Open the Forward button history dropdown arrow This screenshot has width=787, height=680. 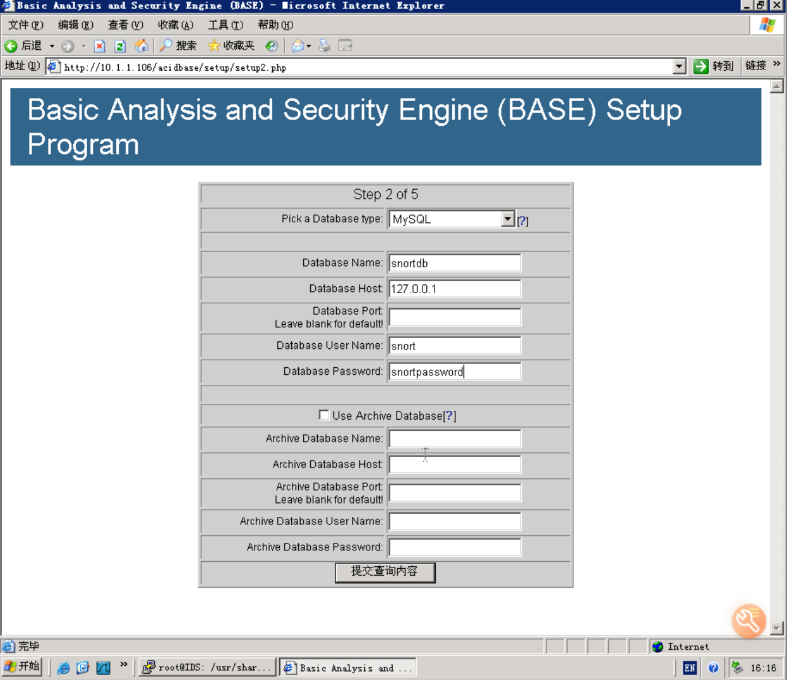point(83,46)
